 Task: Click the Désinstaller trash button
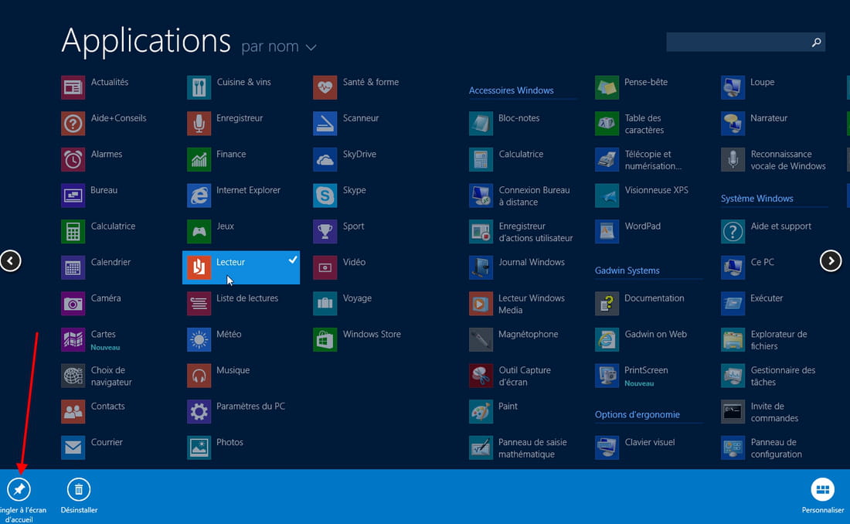pyautogui.click(x=79, y=489)
